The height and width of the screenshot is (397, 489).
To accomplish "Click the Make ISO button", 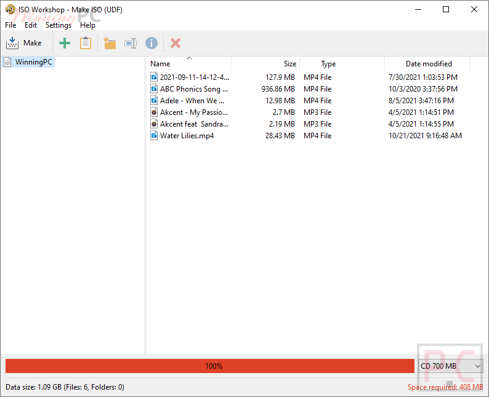I will coord(23,43).
